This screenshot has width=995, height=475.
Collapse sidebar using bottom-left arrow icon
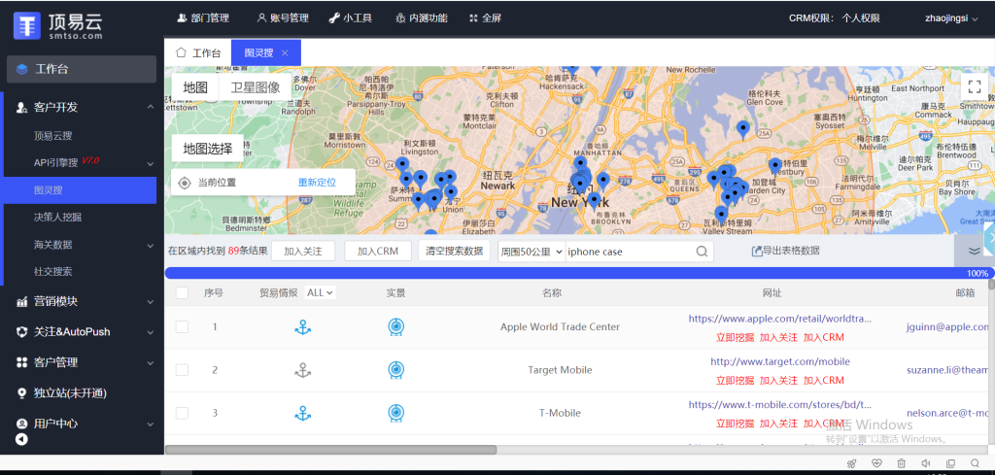[x=21, y=440]
